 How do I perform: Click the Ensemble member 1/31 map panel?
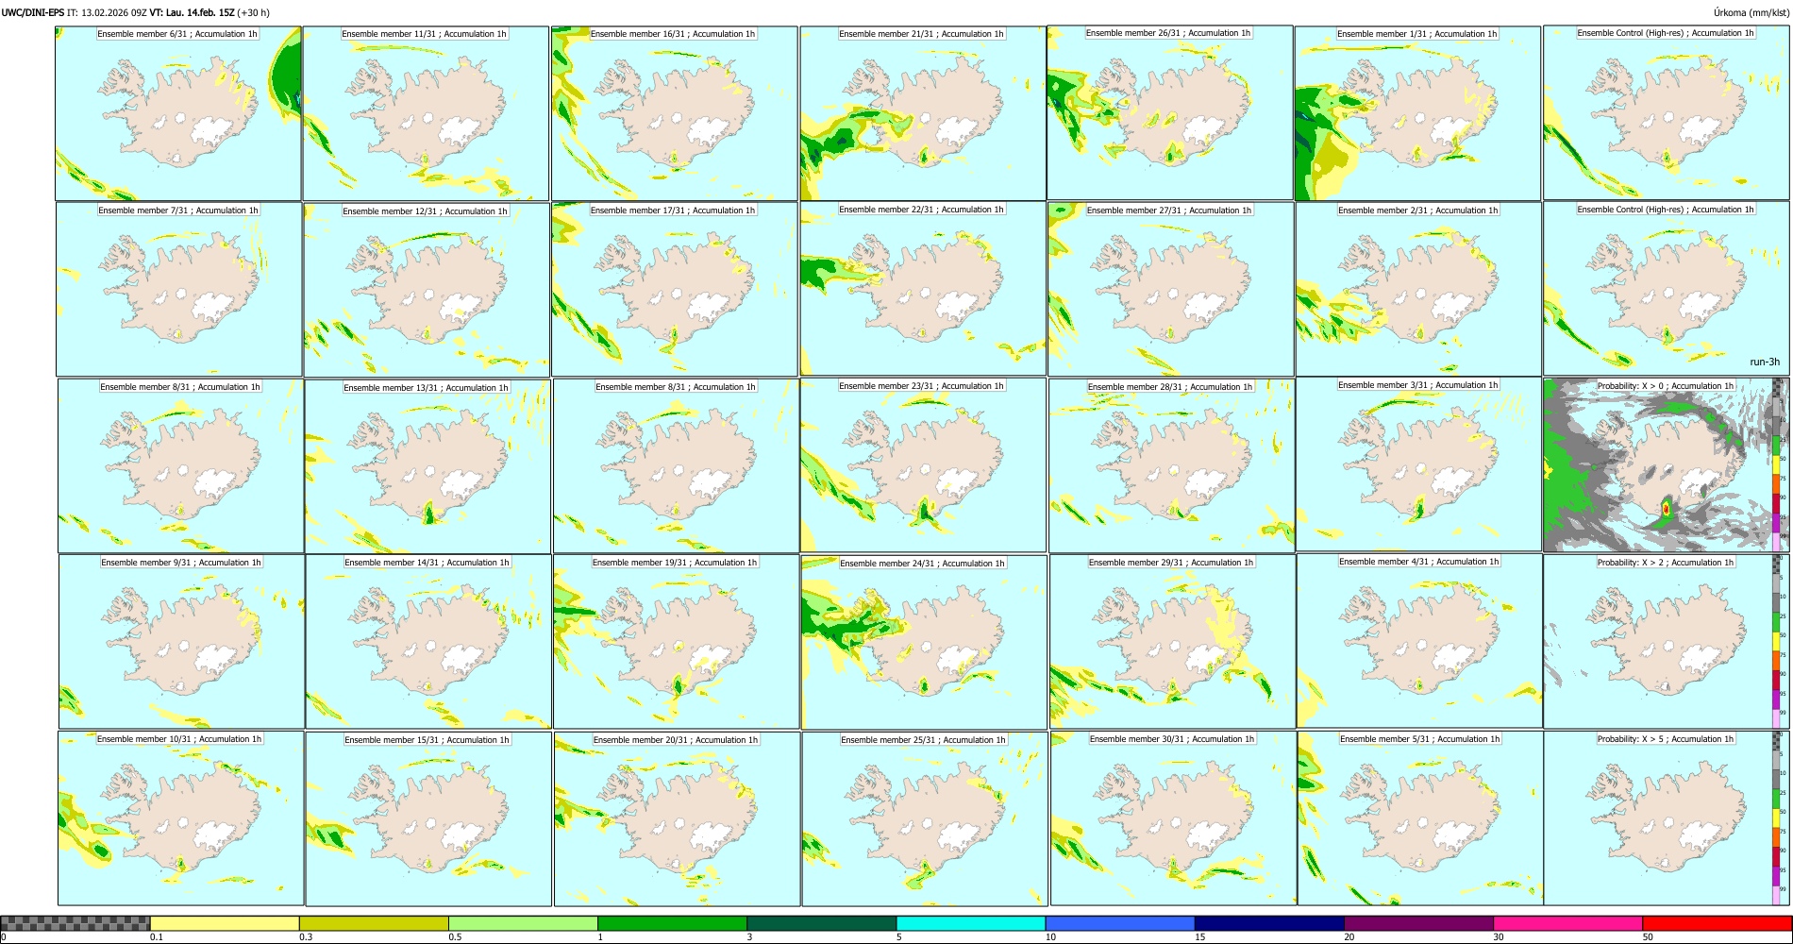point(1417,113)
